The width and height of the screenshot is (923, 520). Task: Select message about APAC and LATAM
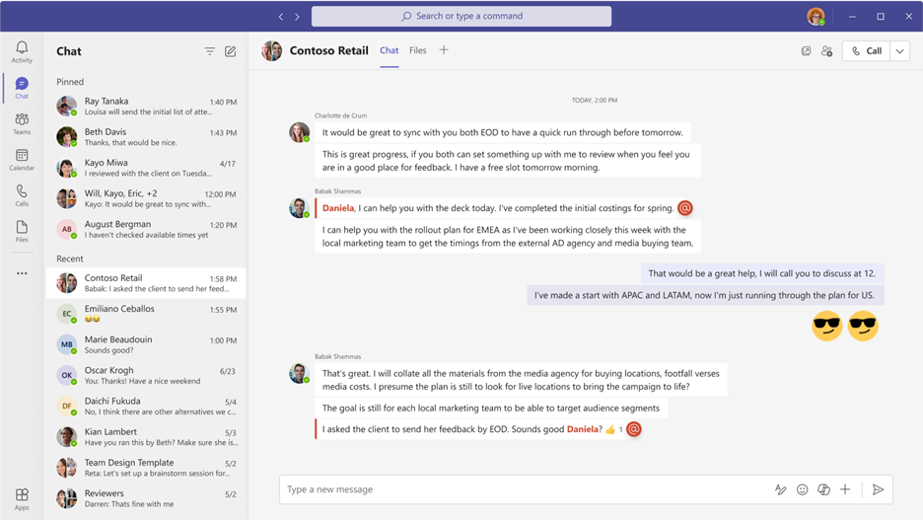705,295
